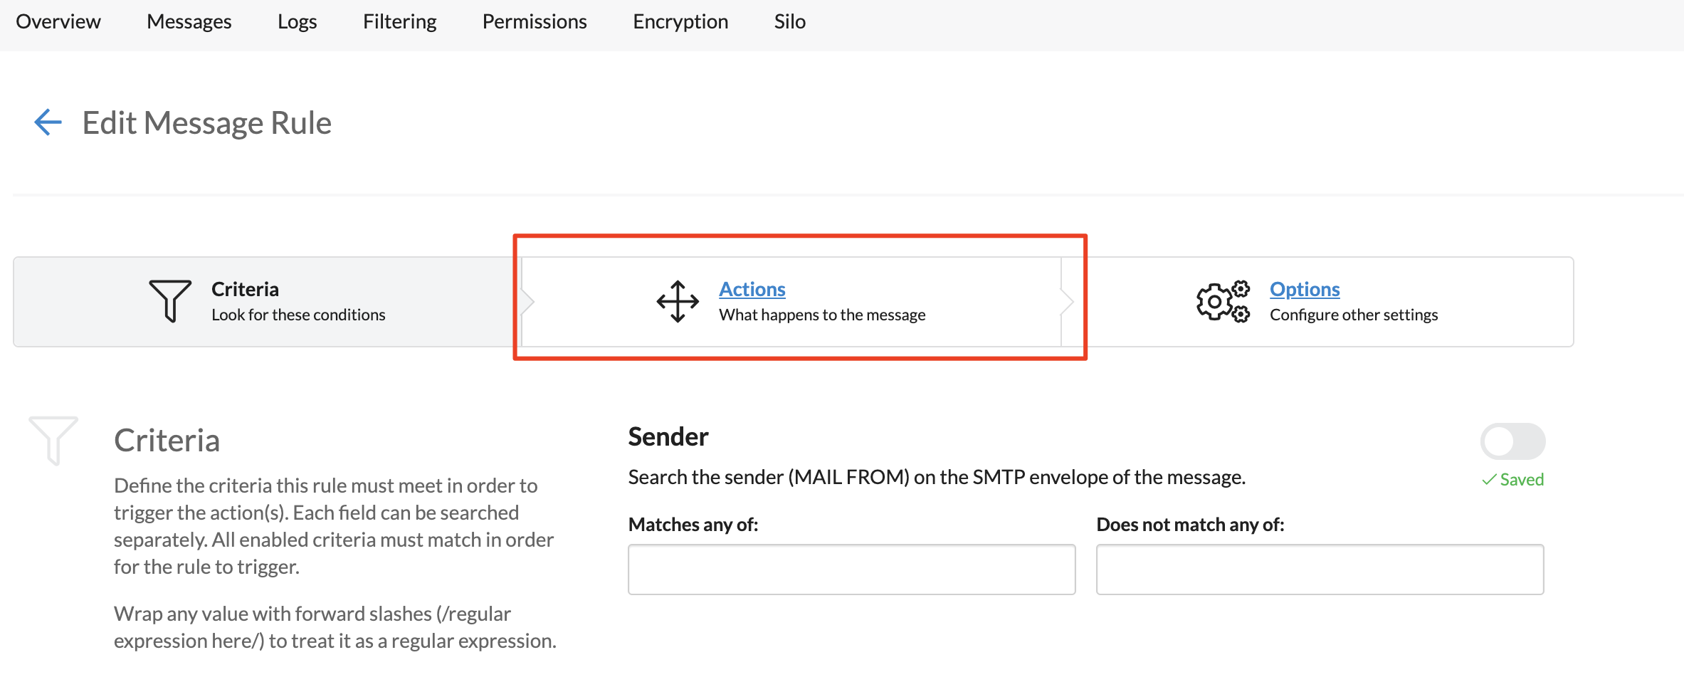Image resolution: width=1684 pixels, height=682 pixels.
Task: Click the large faded funnel icon beside the Criteria heading
Action: [x=53, y=440]
